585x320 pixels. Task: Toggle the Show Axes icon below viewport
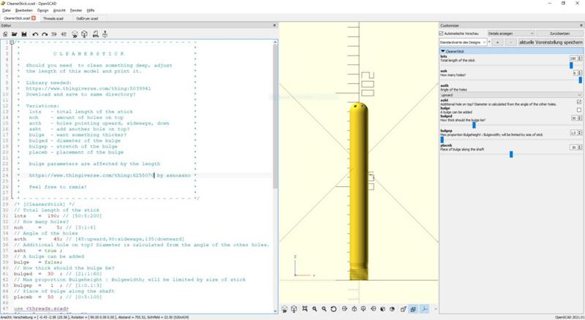(423, 310)
